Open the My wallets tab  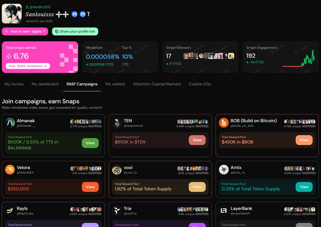coord(115,84)
